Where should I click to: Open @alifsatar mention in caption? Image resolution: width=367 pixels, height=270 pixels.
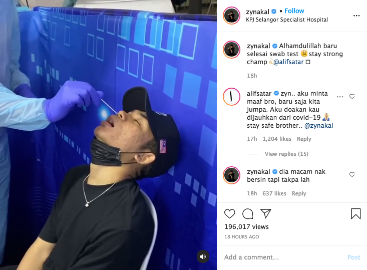tap(288, 62)
